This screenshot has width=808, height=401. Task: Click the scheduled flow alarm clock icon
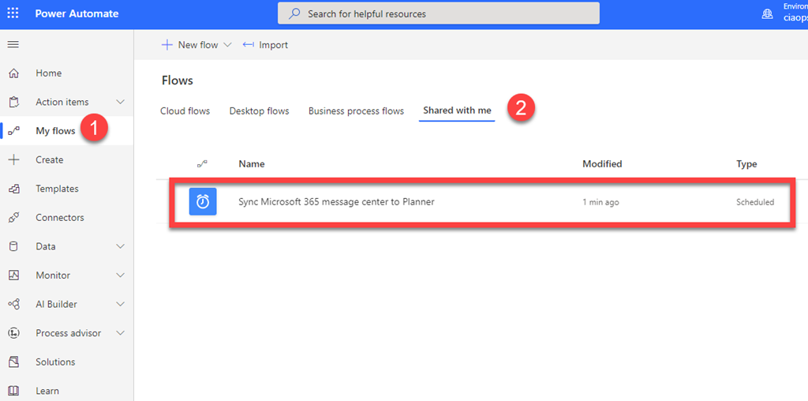(x=203, y=202)
